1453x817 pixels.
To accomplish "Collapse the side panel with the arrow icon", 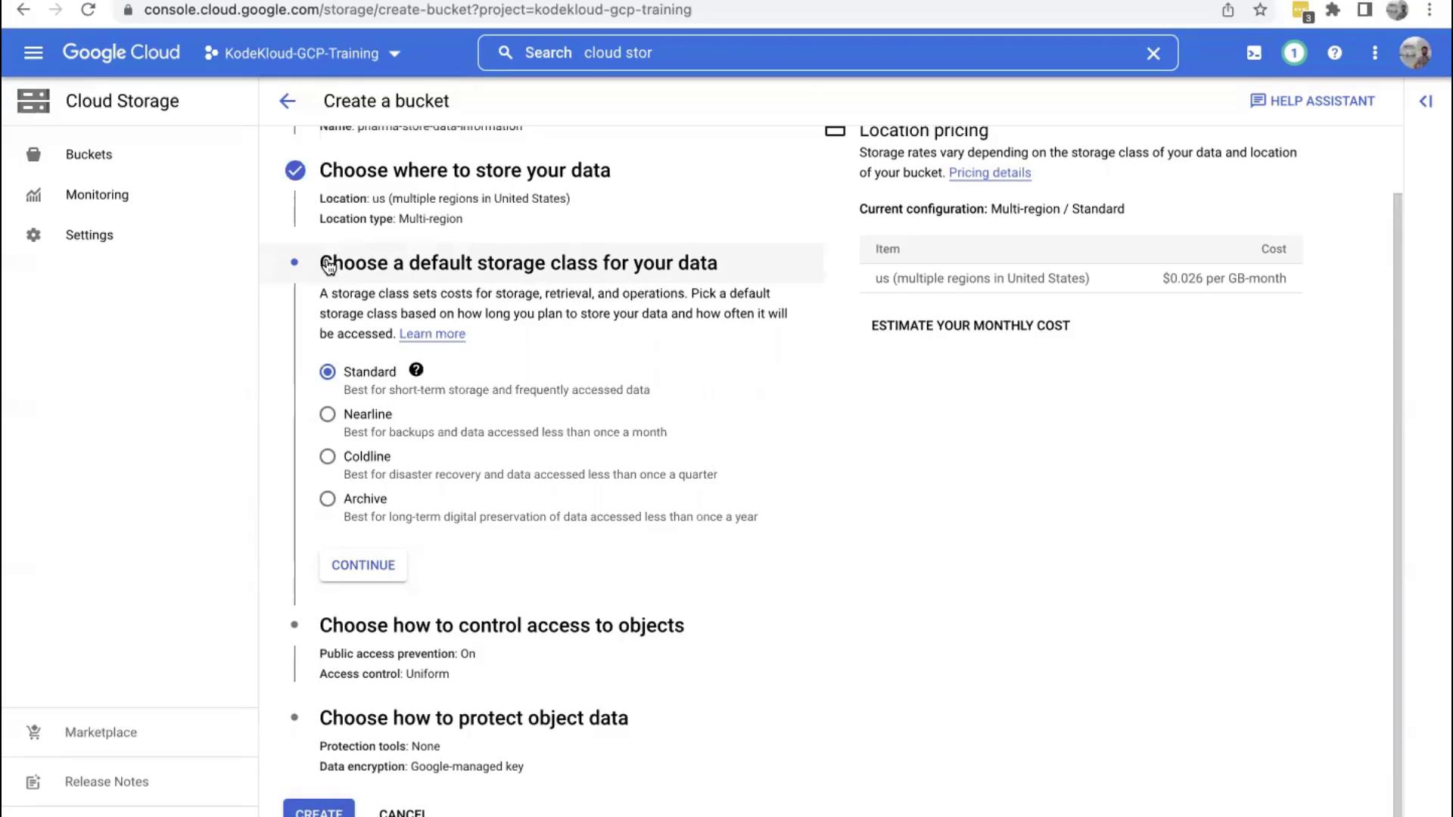I will click(1426, 101).
